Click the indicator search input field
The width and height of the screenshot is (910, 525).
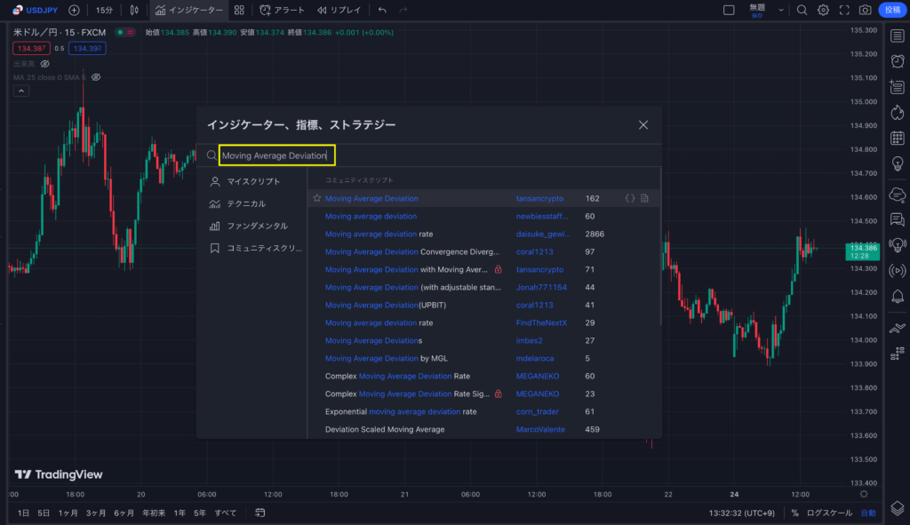[277, 155]
